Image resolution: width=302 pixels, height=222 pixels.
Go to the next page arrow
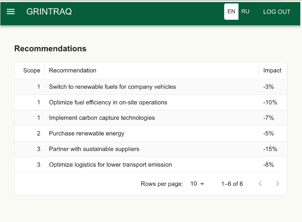(278, 184)
